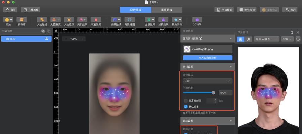
Task: Click the 制作图标 make icon button
Action: pyautogui.click(x=247, y=10)
